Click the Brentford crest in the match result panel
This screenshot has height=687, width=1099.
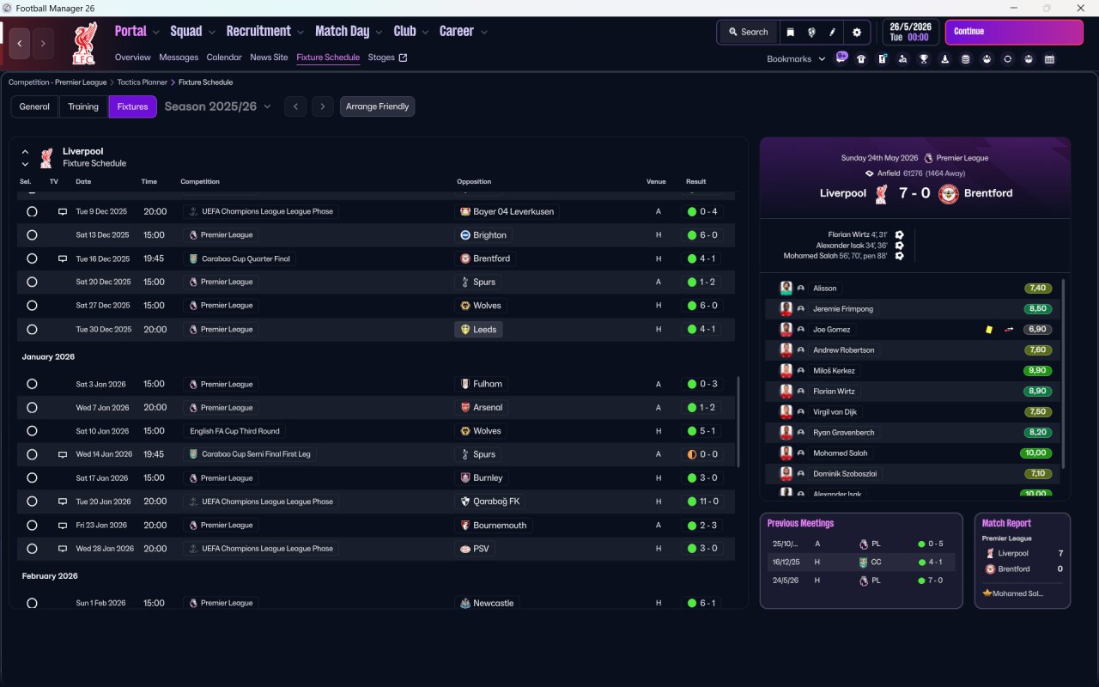click(948, 193)
